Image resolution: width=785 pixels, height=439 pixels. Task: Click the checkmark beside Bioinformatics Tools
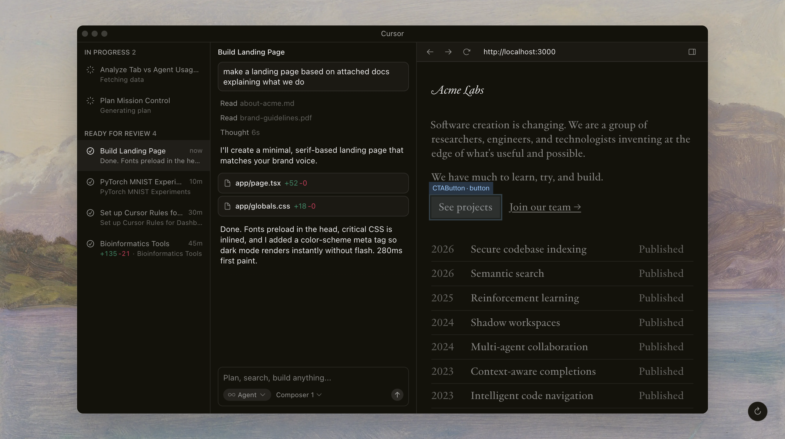pos(90,243)
